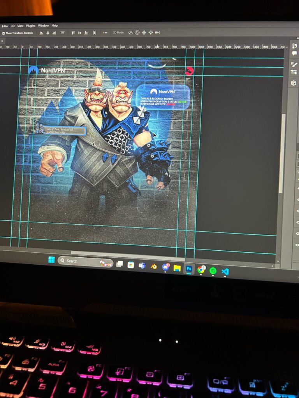Open Task View from the taskbar

[x=120, y=264]
